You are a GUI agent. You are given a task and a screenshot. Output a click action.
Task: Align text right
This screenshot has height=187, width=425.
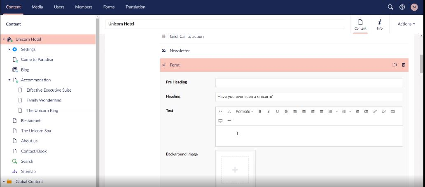(313, 111)
